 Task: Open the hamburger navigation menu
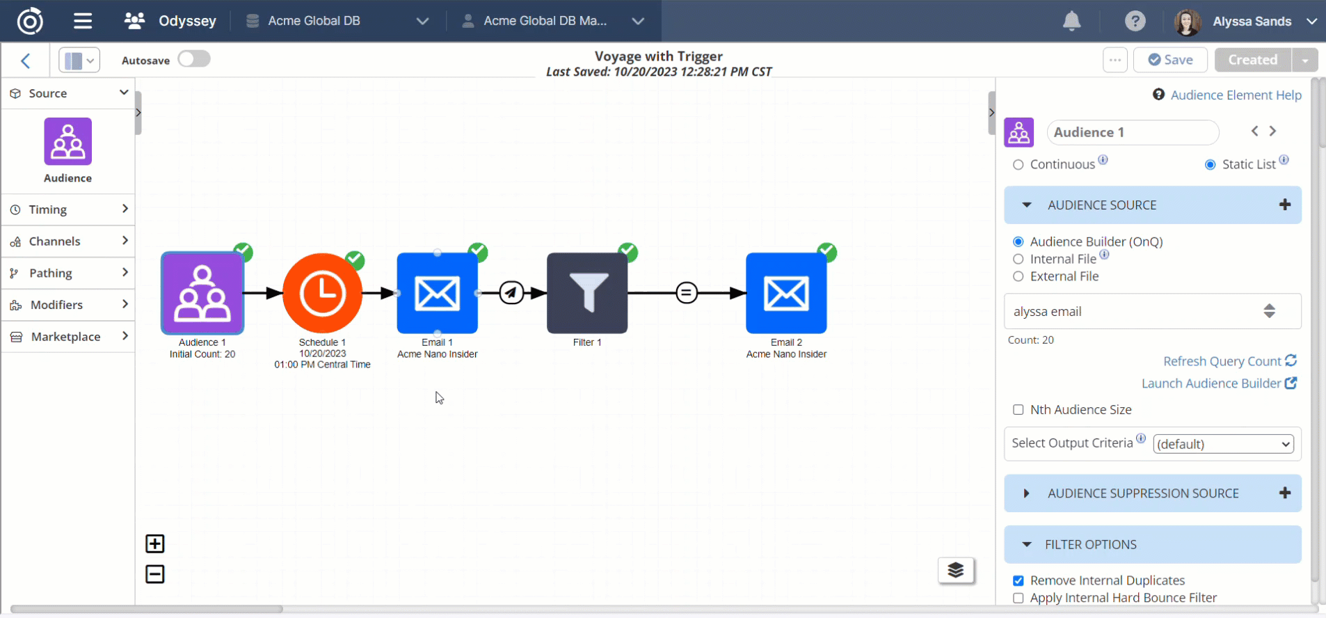83,21
